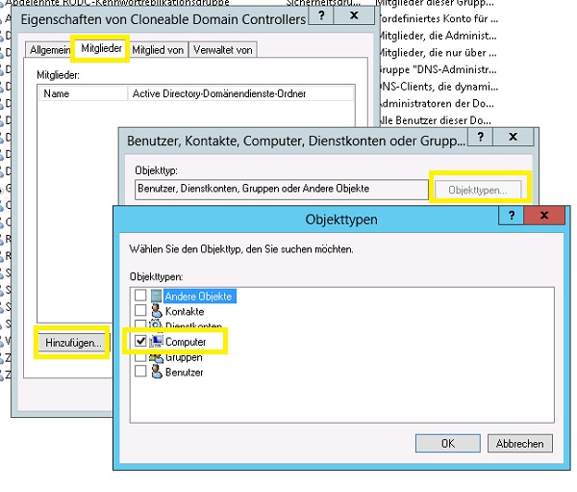Open help in Objekttypen dialog
Image resolution: width=577 pixels, height=492 pixels.
512,216
